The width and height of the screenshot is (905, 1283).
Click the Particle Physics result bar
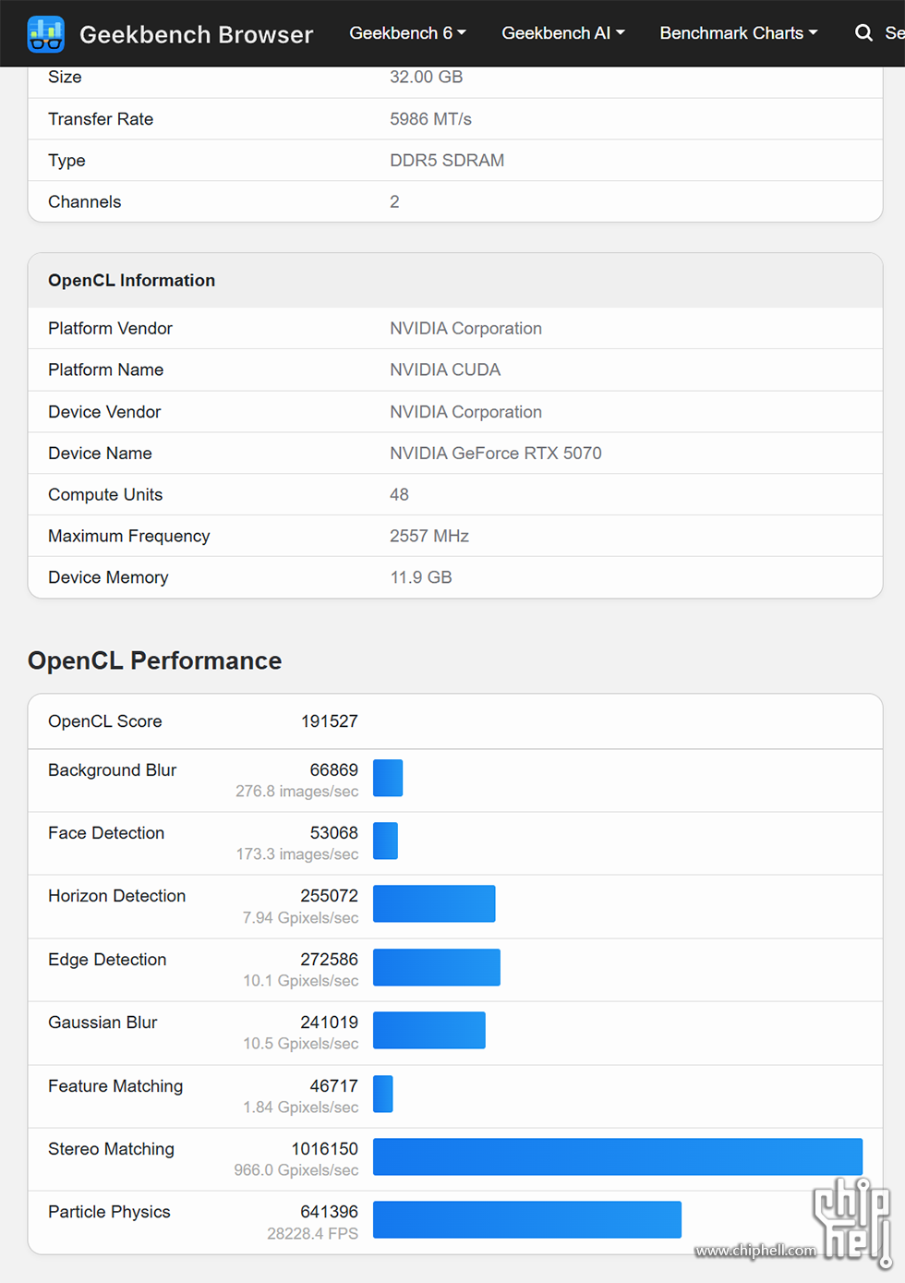pos(526,1219)
